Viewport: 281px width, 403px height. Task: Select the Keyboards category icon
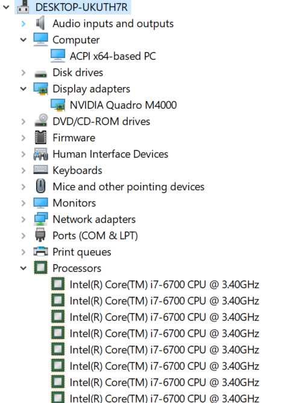click(x=40, y=170)
